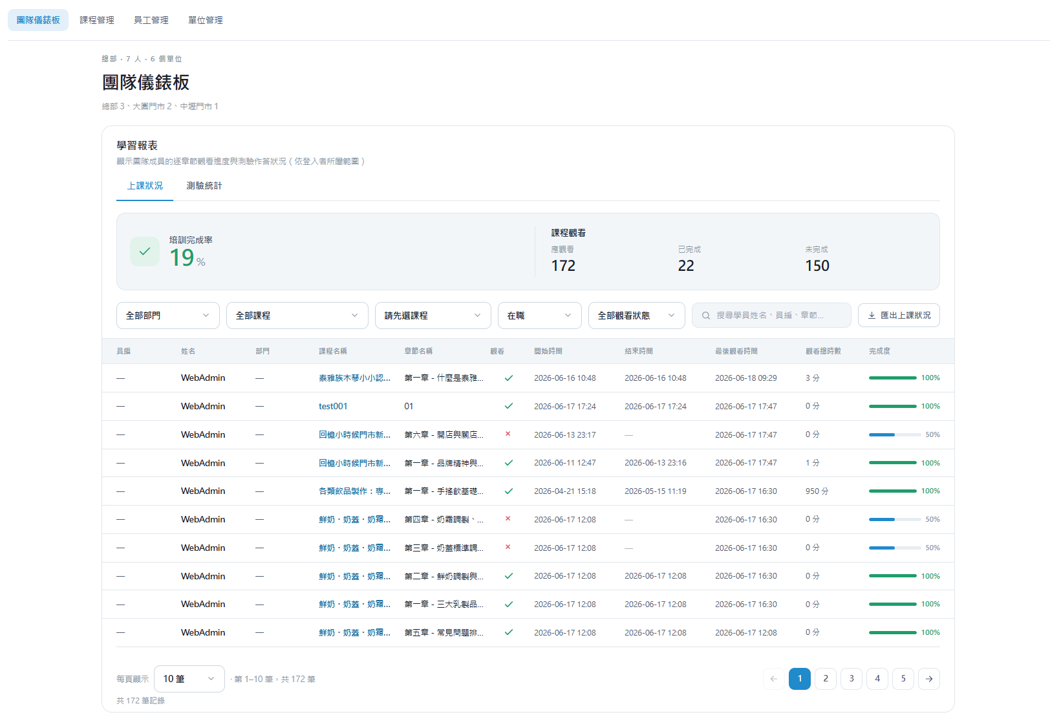Open the 員工管理 nav tab

click(151, 20)
